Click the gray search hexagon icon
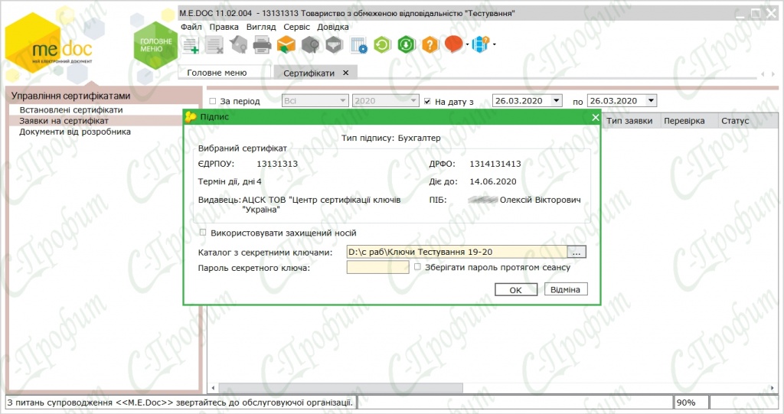 (x=311, y=45)
